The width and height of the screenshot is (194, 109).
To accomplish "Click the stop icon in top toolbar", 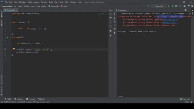I will (x=180, y=6).
